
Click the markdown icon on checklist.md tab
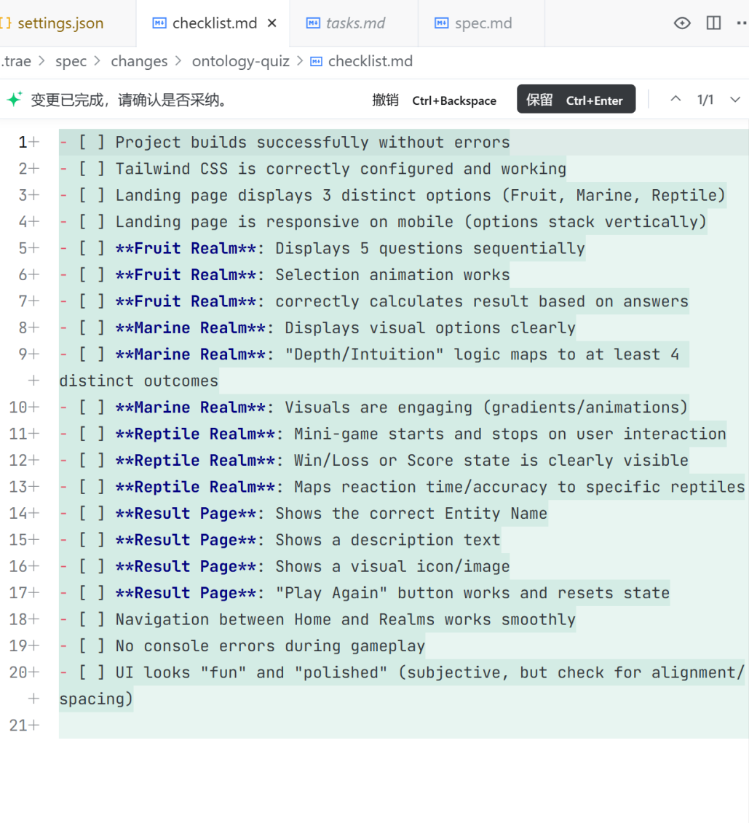coord(159,23)
